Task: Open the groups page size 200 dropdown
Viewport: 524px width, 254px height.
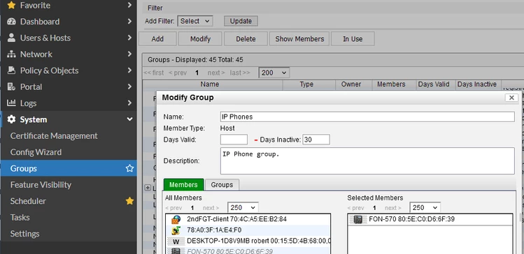Action: point(274,73)
